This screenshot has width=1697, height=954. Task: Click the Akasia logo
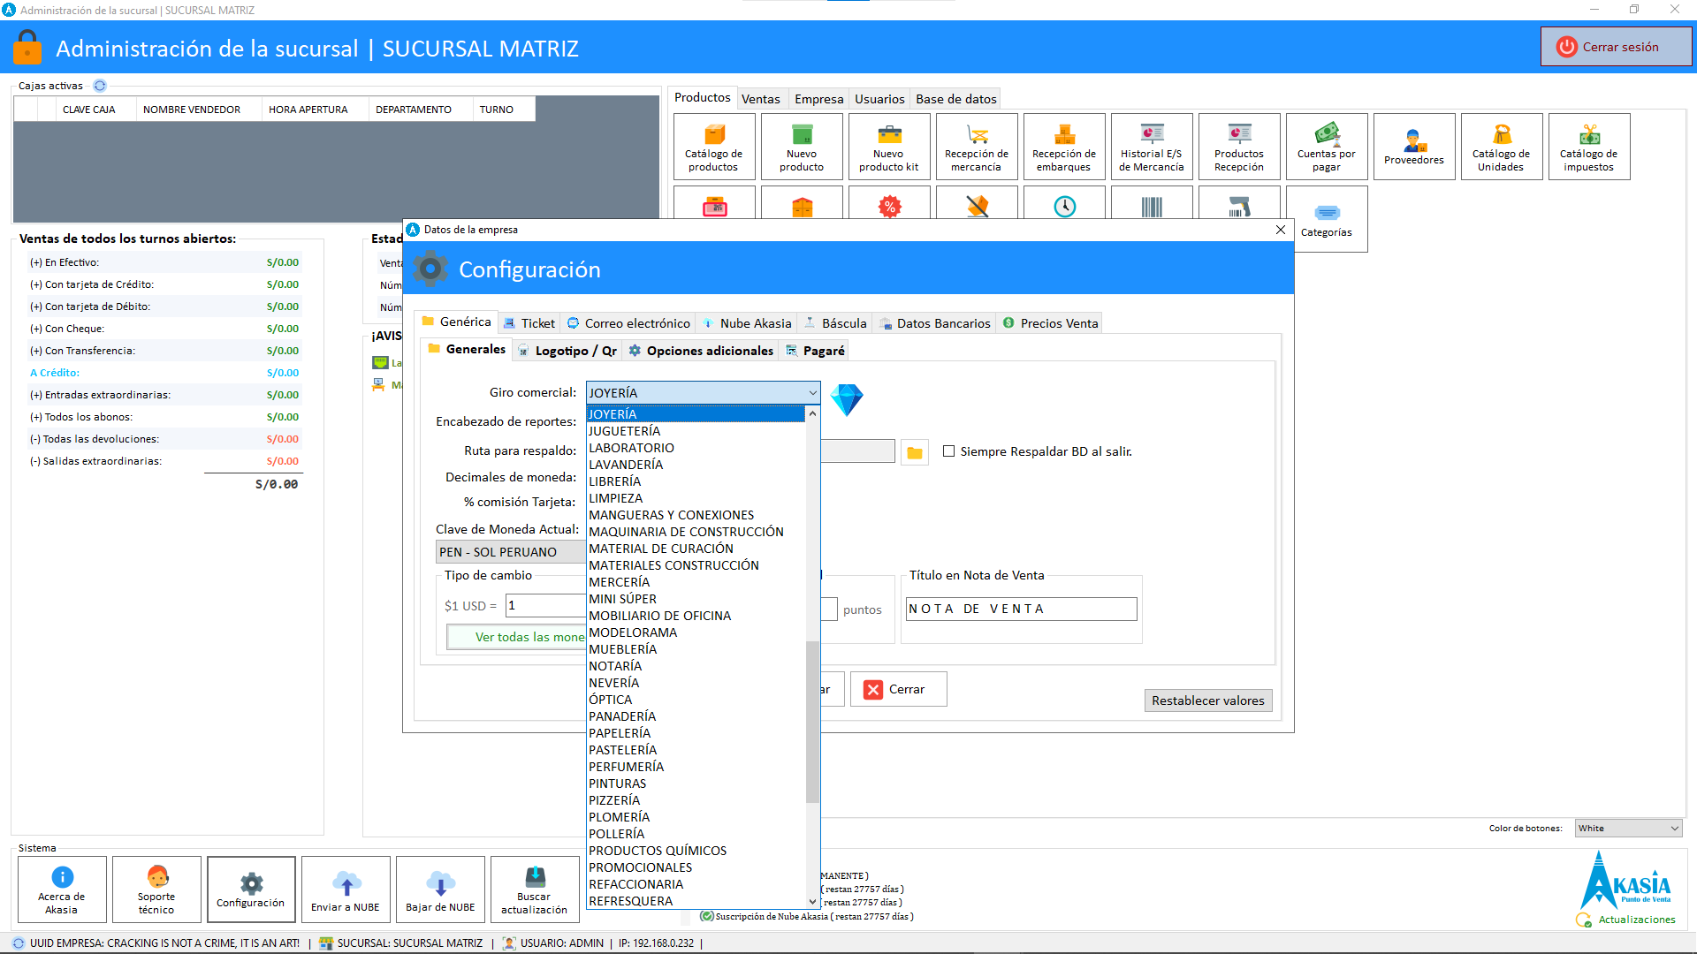(x=1626, y=880)
